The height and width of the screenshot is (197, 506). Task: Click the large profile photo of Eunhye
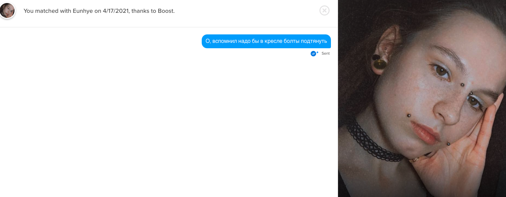coord(422,98)
